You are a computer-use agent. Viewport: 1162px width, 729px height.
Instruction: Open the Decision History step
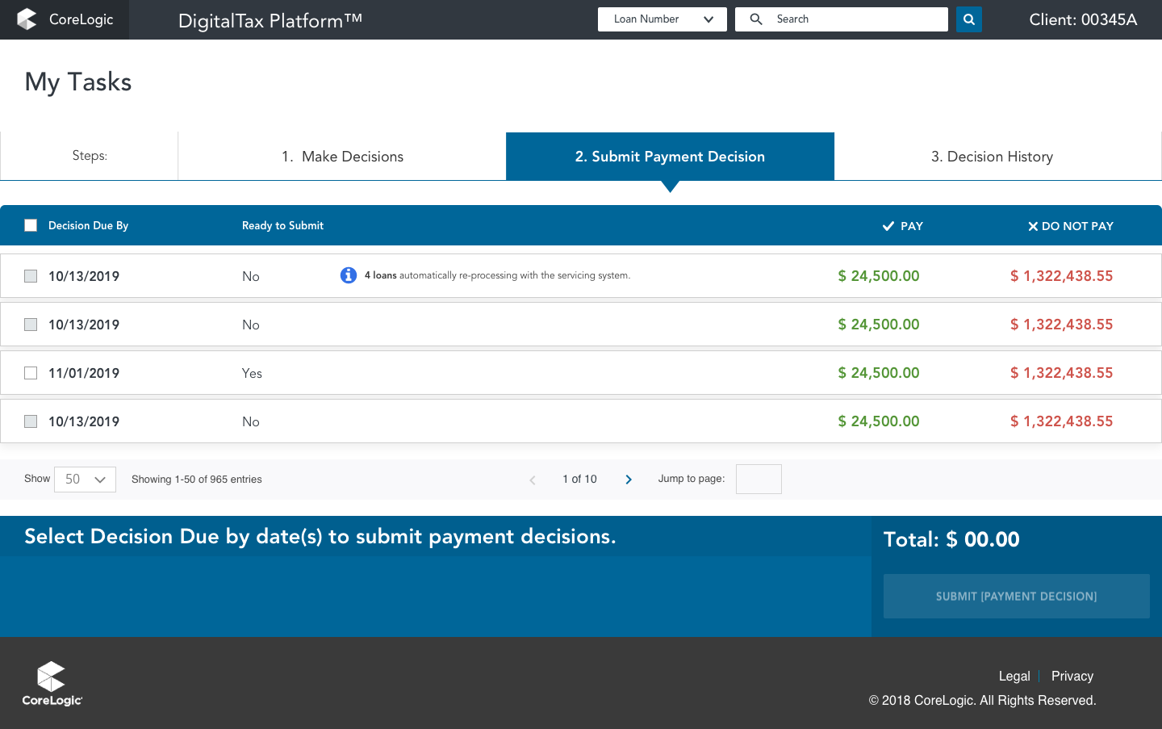pos(997,157)
